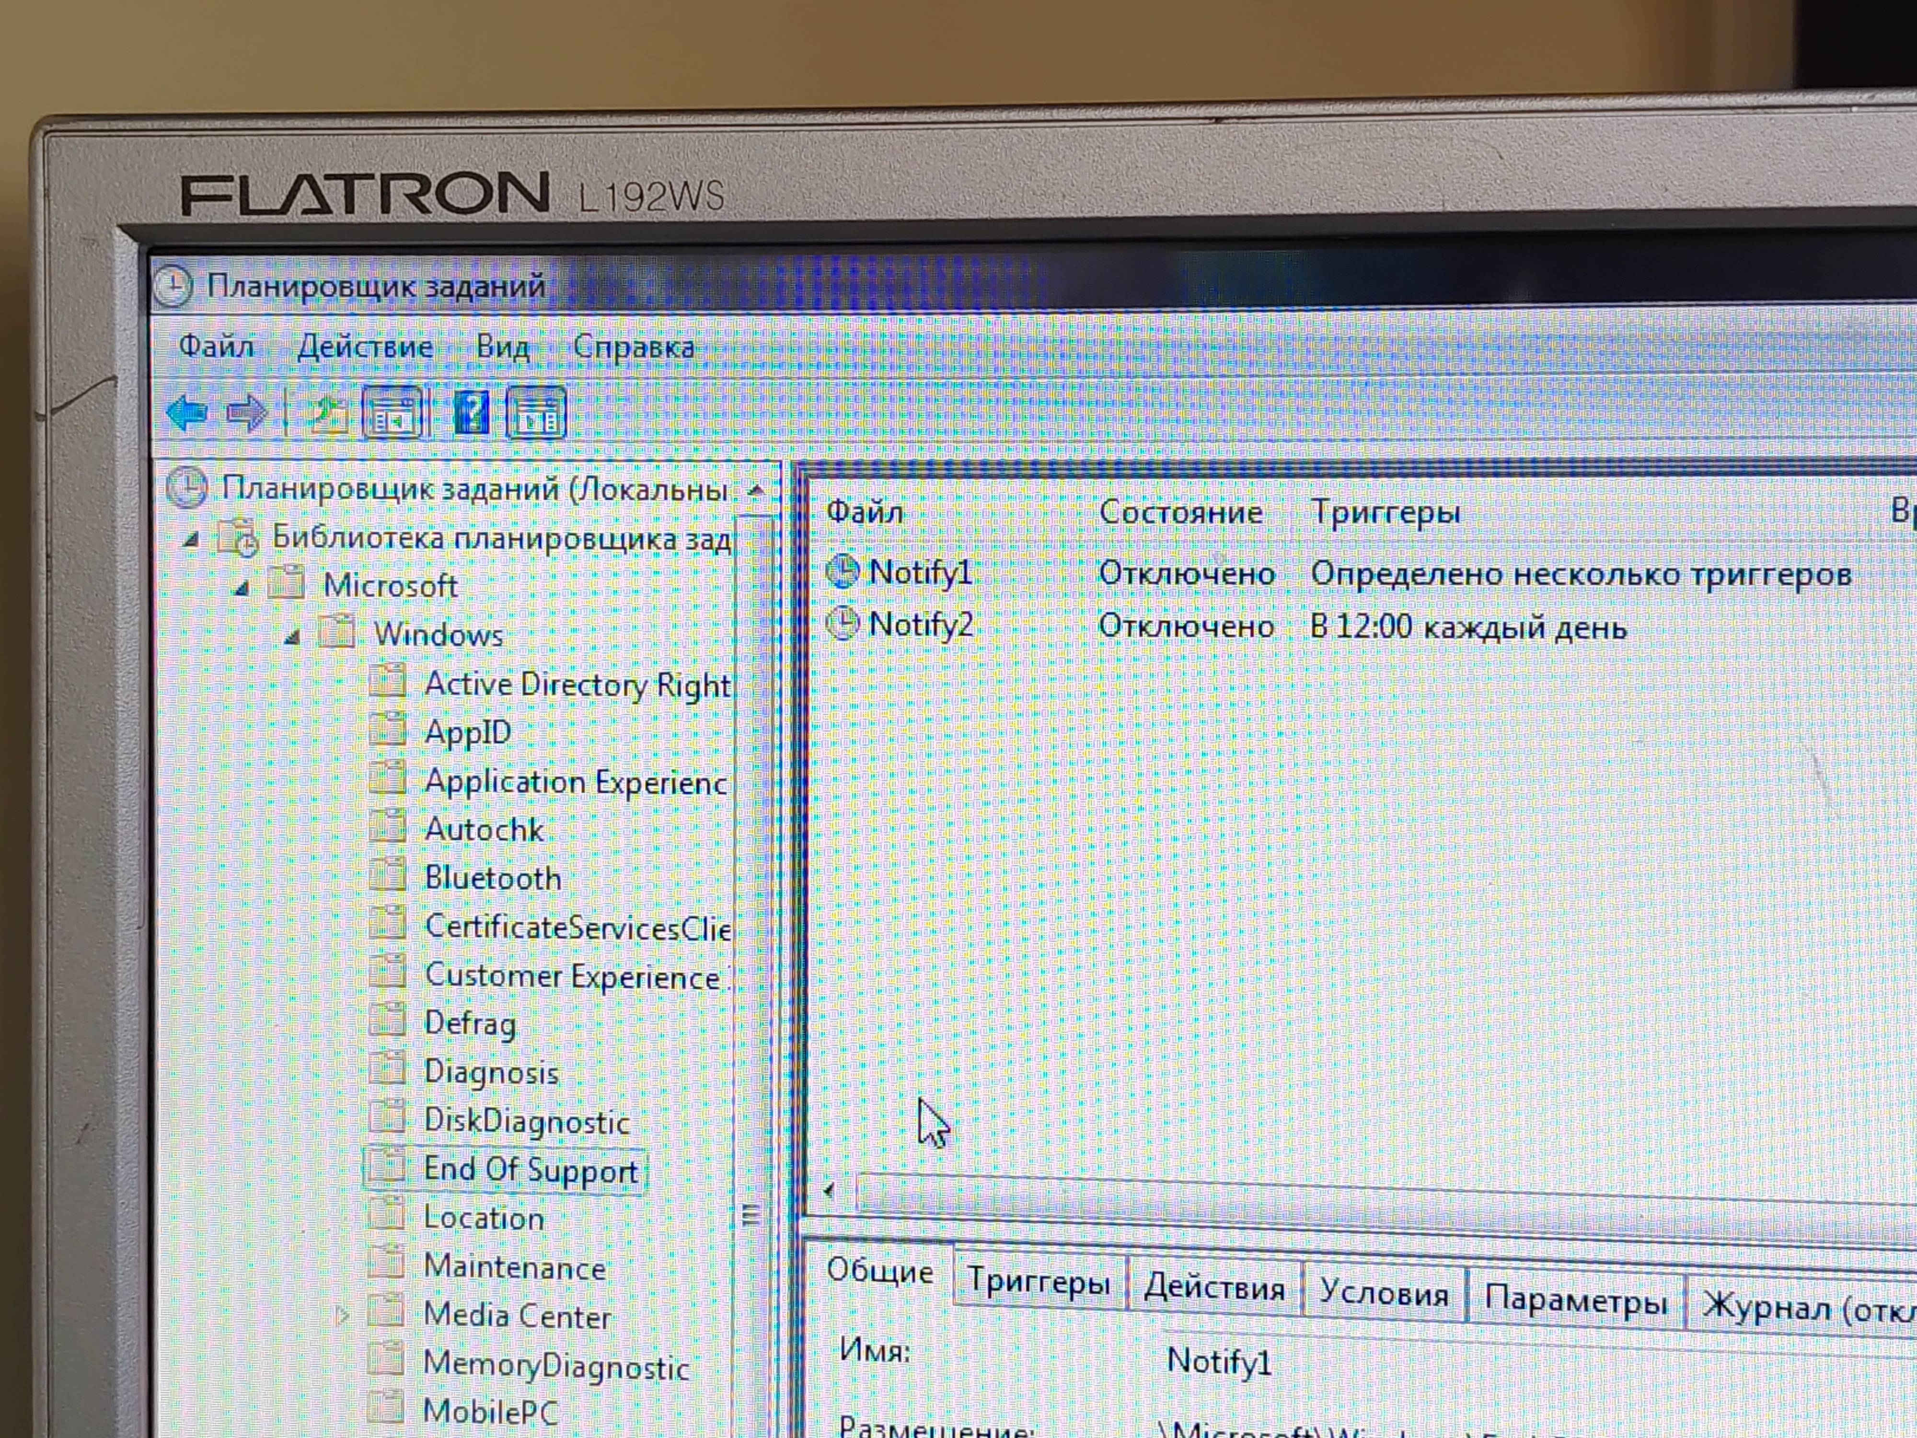Image resolution: width=1917 pixels, height=1438 pixels.
Task: Expand the Media Center folder node
Action: pyautogui.click(x=341, y=1315)
